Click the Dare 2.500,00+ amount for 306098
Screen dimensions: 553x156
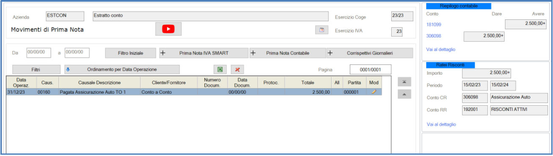coord(484,36)
